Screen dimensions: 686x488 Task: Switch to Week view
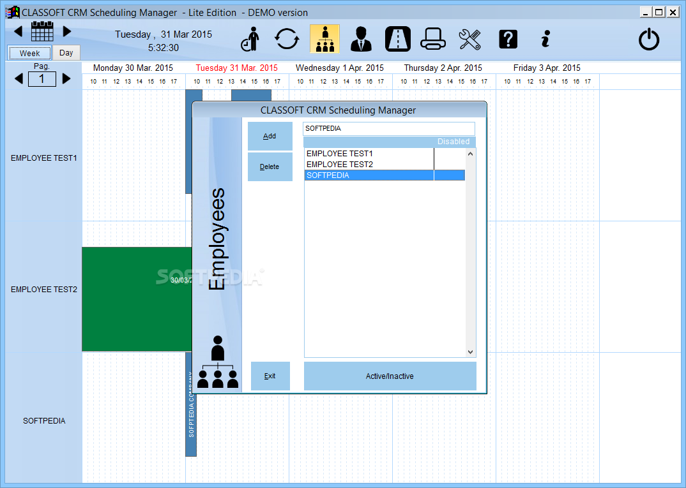pyautogui.click(x=30, y=53)
